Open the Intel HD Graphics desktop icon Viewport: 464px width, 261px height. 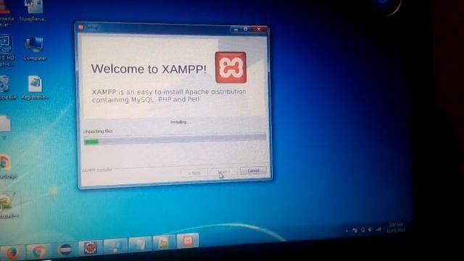(x=7, y=50)
